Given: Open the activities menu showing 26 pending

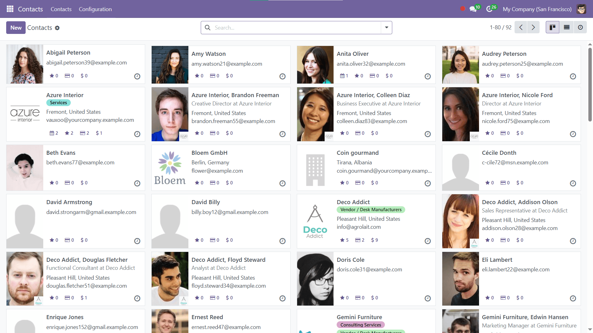Looking at the screenshot, I should 490,9.
